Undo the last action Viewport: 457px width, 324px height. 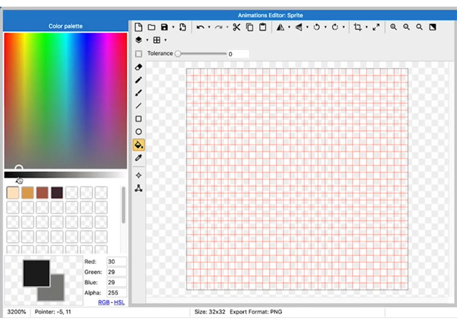click(x=200, y=28)
